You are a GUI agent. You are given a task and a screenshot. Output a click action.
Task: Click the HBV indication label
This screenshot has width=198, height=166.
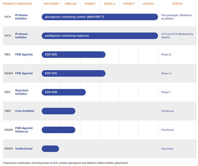[8, 111]
